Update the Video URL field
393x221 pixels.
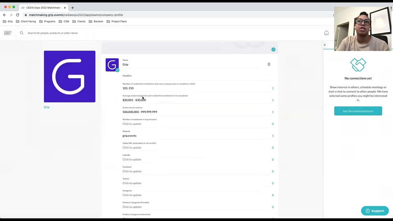click(x=132, y=148)
